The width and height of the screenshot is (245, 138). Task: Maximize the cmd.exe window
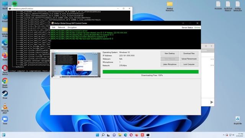click(x=124, y=8)
